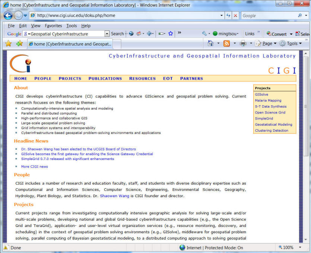The width and height of the screenshot is (311, 253).
Task: Open the PARTNERS nav page
Action: tap(191, 79)
